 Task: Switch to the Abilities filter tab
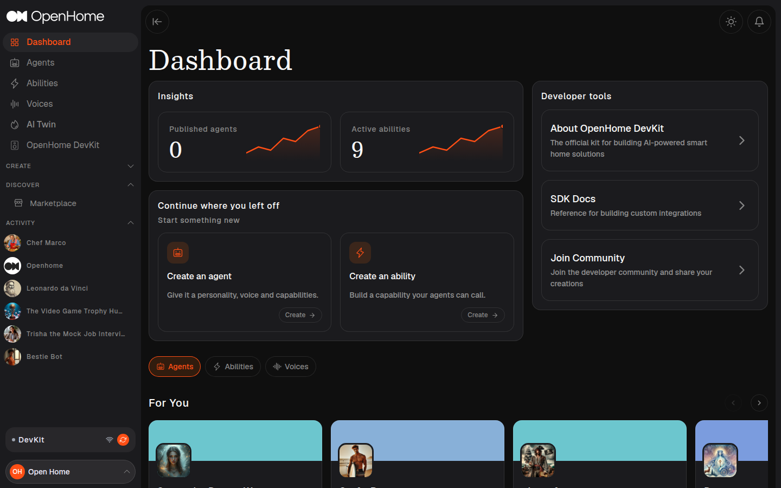click(x=233, y=367)
